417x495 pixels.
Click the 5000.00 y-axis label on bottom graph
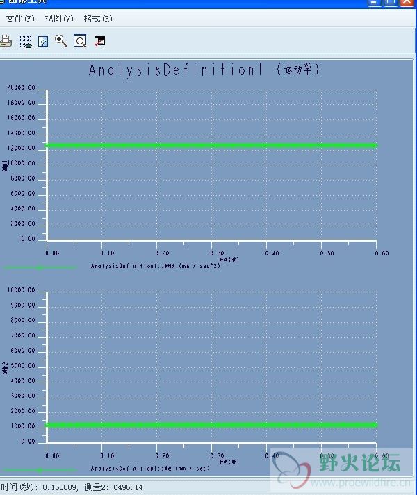coord(23,366)
